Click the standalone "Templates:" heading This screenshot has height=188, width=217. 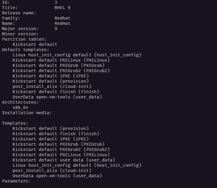click(x=15, y=123)
